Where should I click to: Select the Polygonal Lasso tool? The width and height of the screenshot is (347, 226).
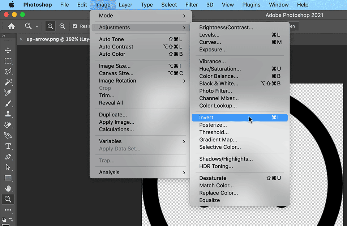tap(8, 72)
